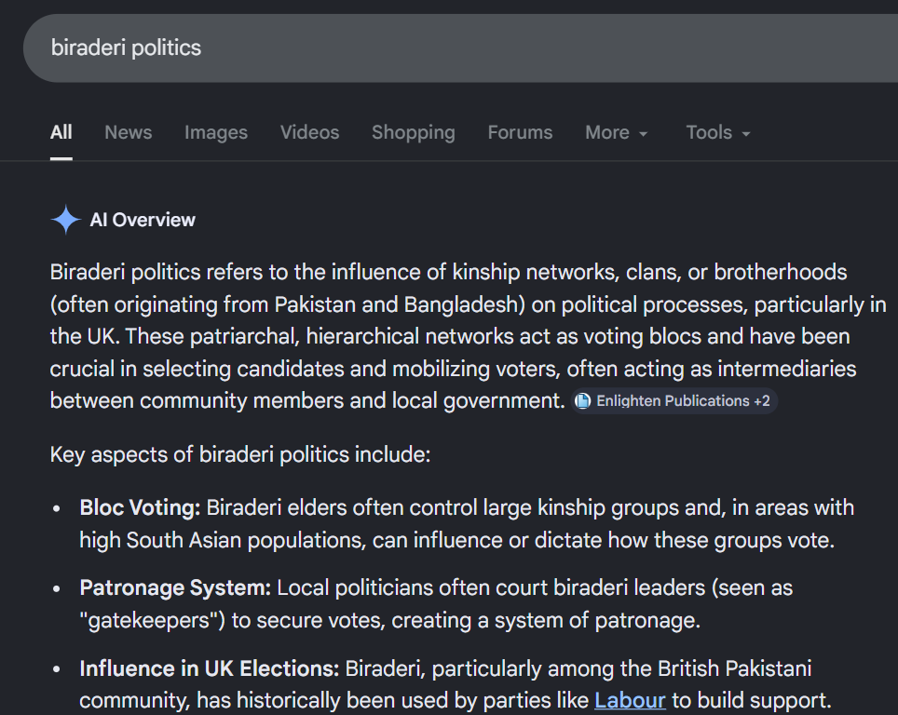Expand the More dropdown arrow

[643, 134]
